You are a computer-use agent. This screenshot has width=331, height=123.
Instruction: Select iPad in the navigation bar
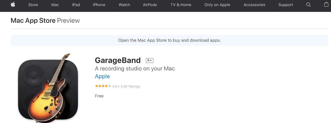tap(76, 5)
